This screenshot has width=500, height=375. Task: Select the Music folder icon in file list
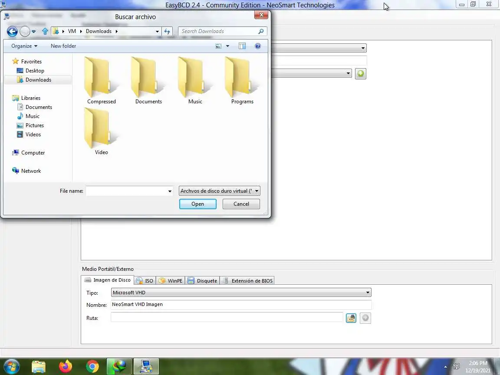pyautogui.click(x=195, y=80)
